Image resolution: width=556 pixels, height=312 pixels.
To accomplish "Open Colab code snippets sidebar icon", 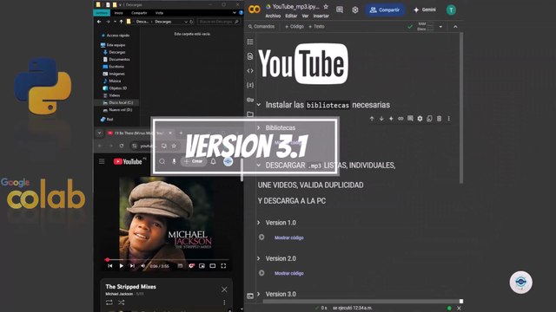I will (250, 71).
